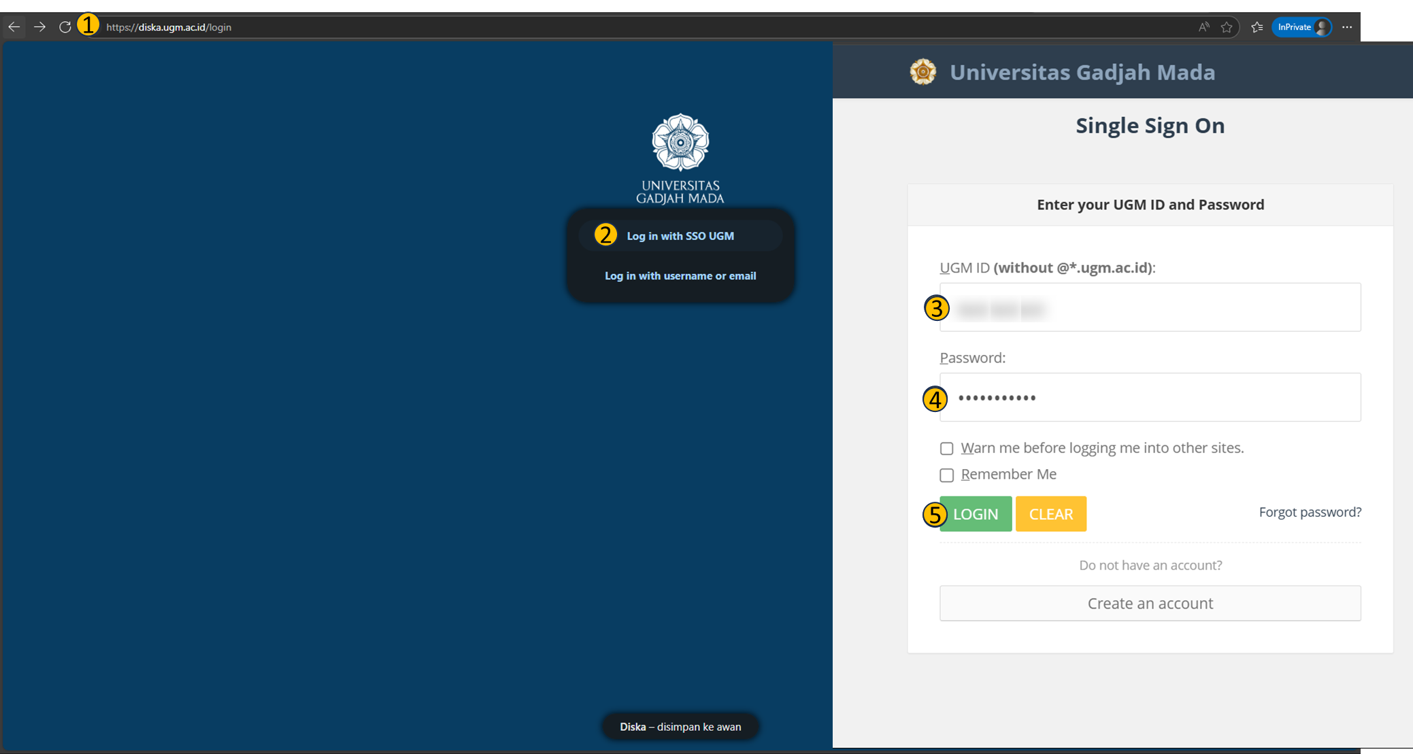Choose Log in with SSO UGM
The width and height of the screenshot is (1413, 754).
pos(680,236)
